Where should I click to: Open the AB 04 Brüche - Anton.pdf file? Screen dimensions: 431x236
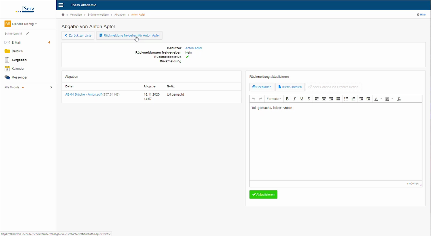pos(83,94)
